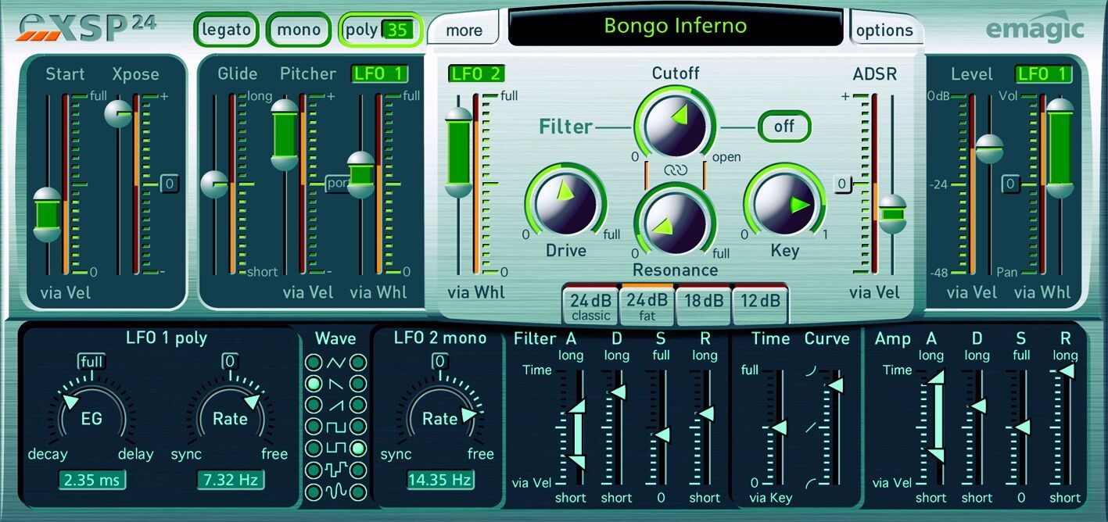The image size is (1108, 522).
Task: Open the LFO 1 source menu beside Level
Action: click(1043, 73)
